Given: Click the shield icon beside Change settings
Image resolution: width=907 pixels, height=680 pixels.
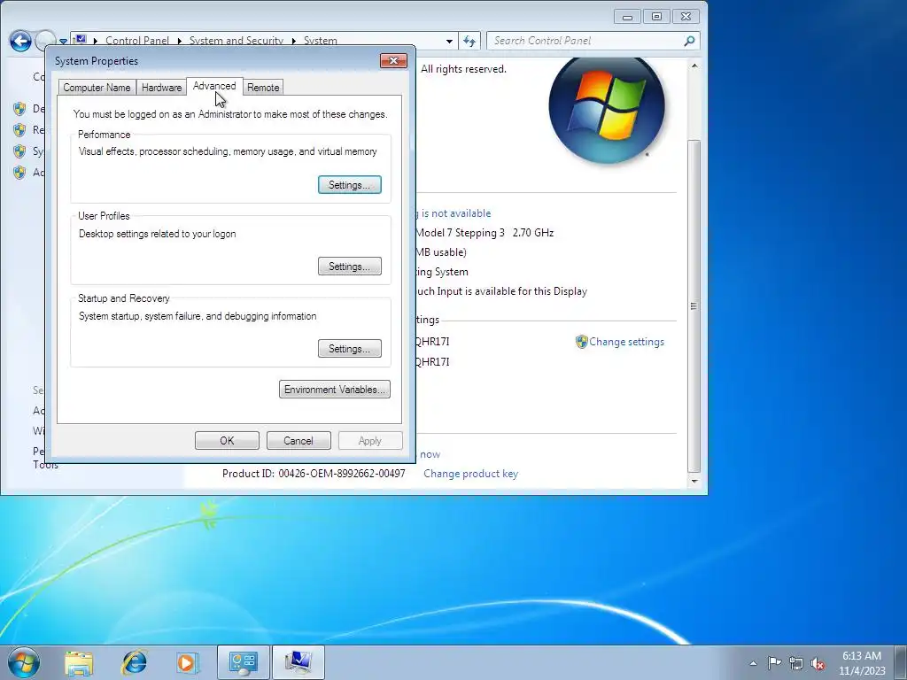Looking at the screenshot, I should tap(581, 342).
